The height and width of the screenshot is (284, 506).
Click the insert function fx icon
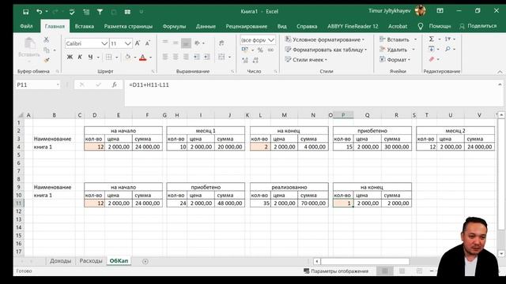[114, 84]
